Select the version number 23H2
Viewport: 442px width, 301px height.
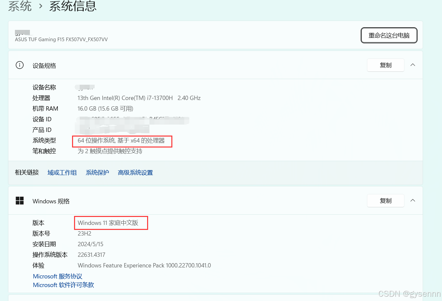[84, 234]
